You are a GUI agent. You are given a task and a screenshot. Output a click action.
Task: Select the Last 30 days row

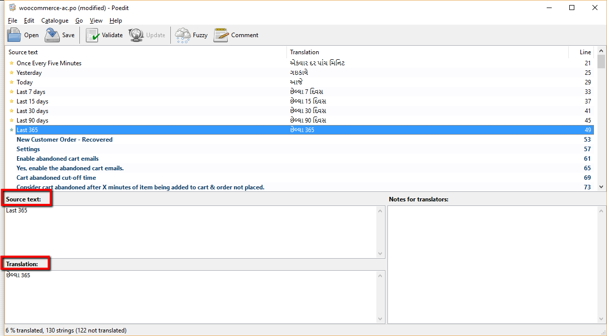click(x=299, y=111)
